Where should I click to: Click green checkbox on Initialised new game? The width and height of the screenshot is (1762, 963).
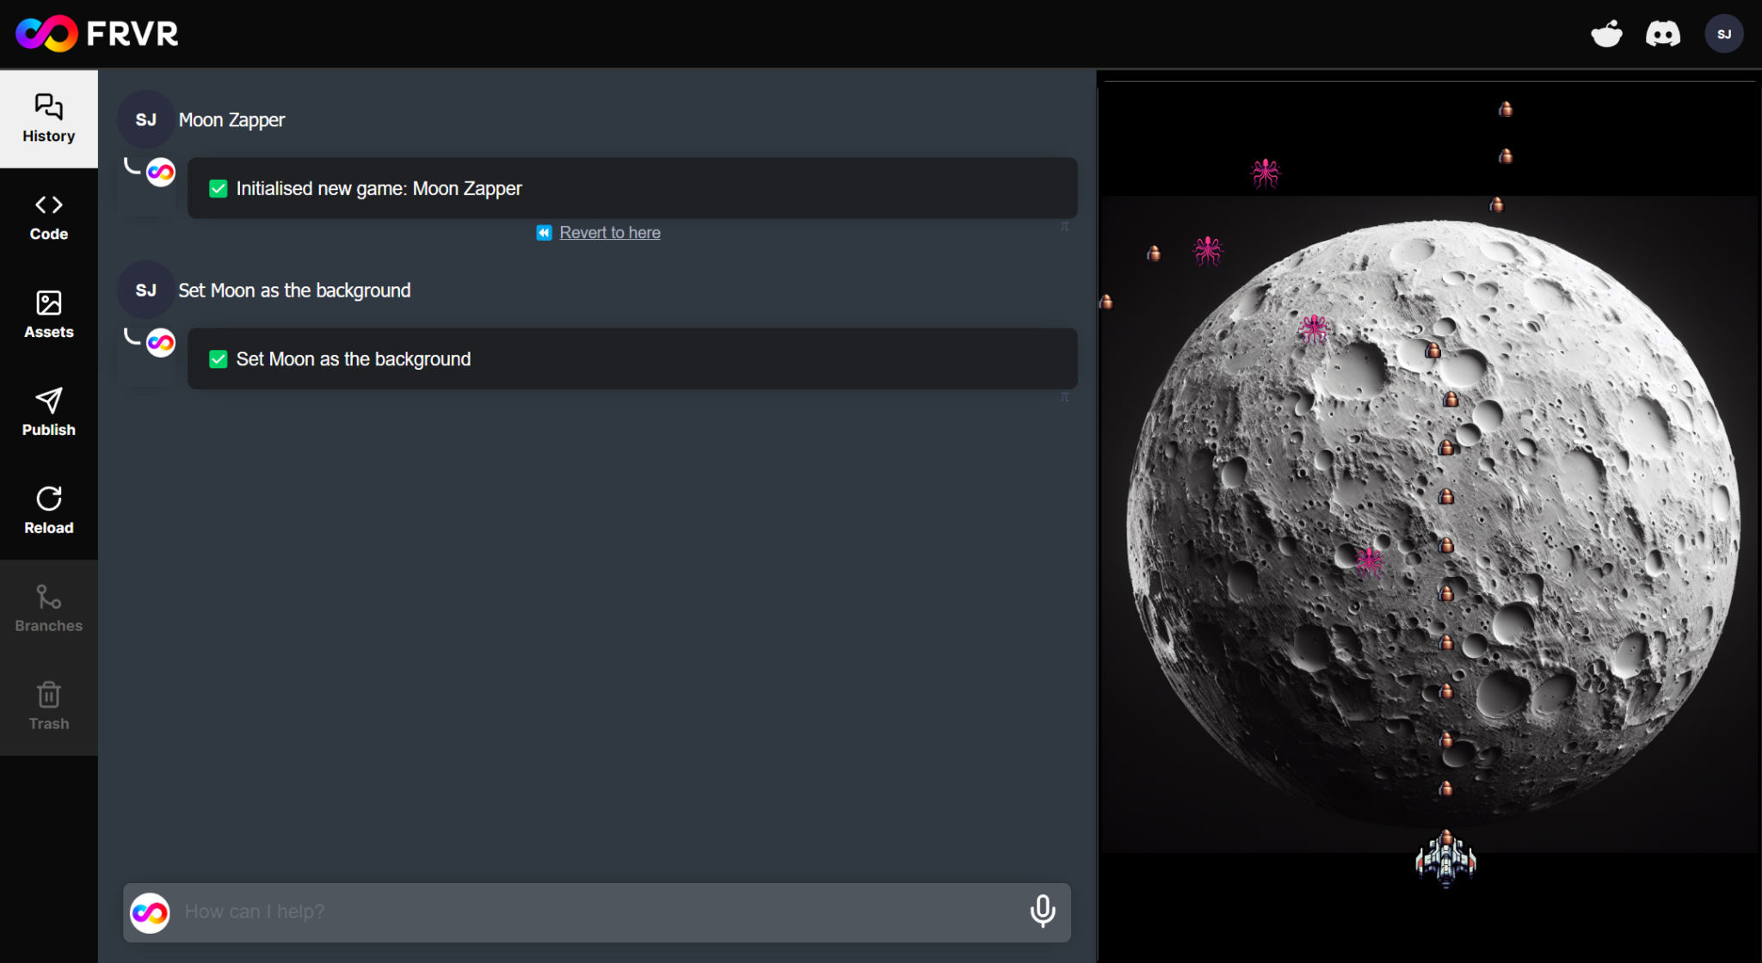click(219, 188)
